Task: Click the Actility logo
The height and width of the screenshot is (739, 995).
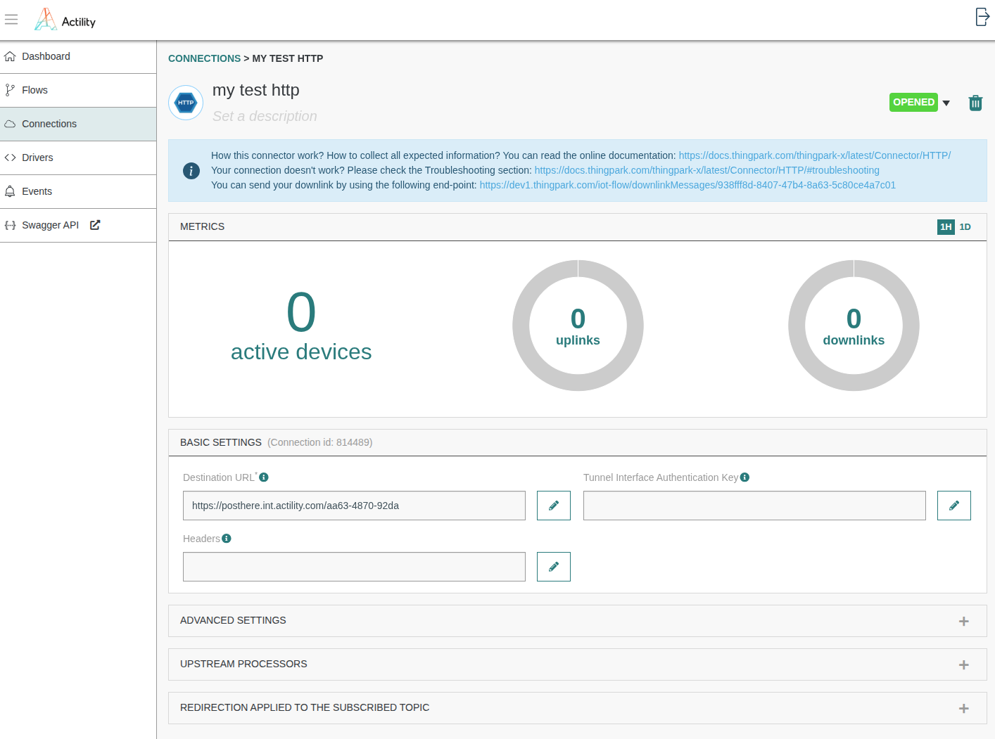Action: coord(65,20)
